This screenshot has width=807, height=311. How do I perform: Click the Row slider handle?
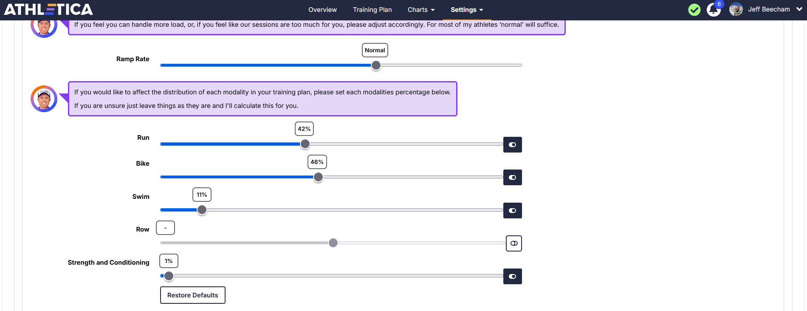[333, 243]
